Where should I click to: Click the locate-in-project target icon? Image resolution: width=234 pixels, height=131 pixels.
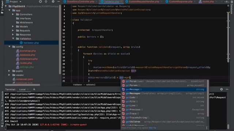tap(41, 1)
